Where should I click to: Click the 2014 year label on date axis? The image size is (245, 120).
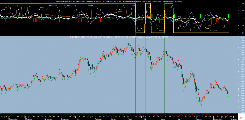[79, 119]
